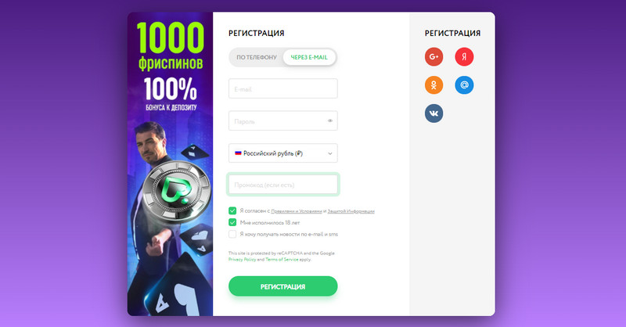Focus the promo code input field
626x327 pixels.
[x=282, y=185]
